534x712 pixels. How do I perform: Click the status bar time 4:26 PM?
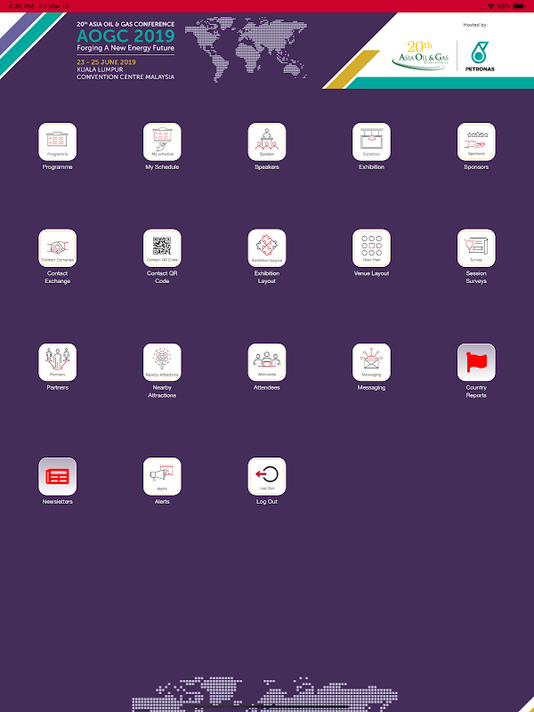(x=20, y=6)
